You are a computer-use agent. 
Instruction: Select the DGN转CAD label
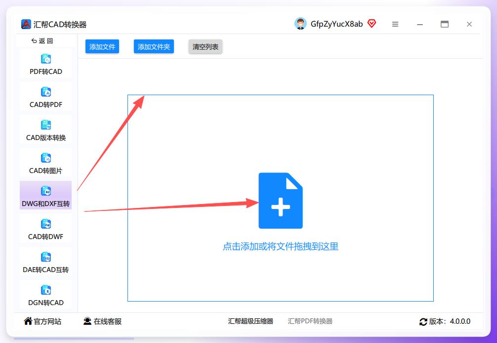46,303
